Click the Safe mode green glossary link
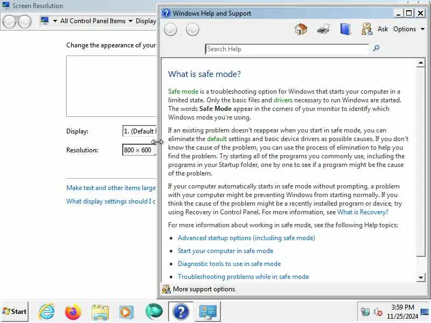Screen dimensions: 431x323 point(183,92)
